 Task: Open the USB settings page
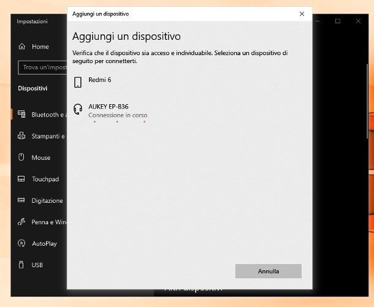[x=37, y=265]
